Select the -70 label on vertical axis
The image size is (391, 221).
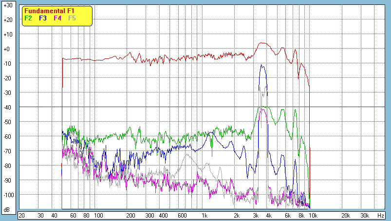pos(7,151)
